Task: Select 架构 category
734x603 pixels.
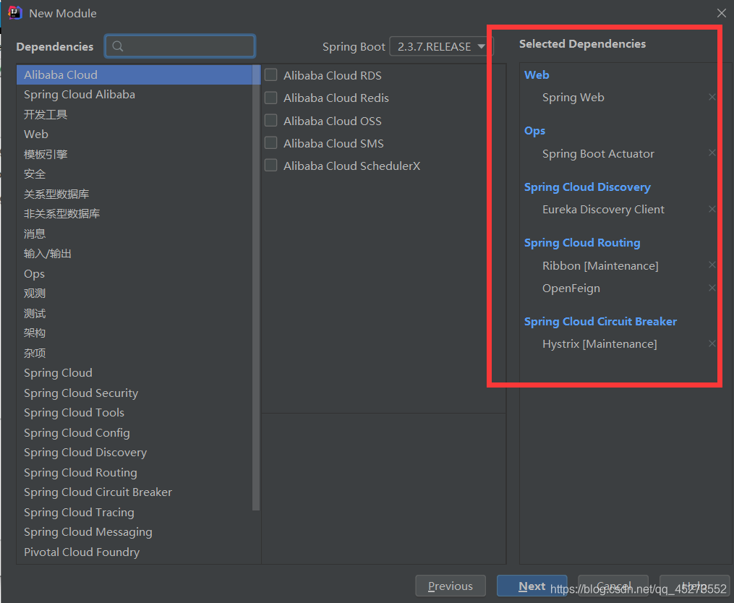Action: (x=135, y=333)
